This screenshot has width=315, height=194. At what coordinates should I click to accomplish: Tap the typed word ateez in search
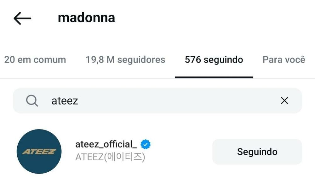tap(65, 101)
